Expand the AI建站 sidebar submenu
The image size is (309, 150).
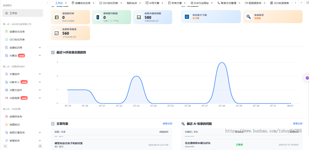click(40, 56)
